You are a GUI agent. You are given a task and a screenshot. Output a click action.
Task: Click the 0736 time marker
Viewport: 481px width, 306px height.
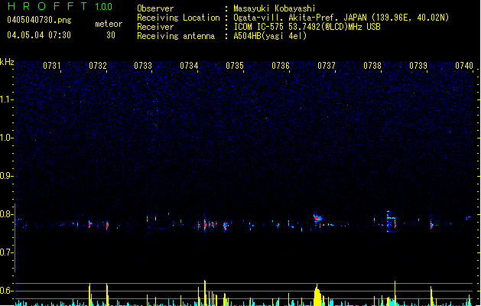tap(281, 66)
